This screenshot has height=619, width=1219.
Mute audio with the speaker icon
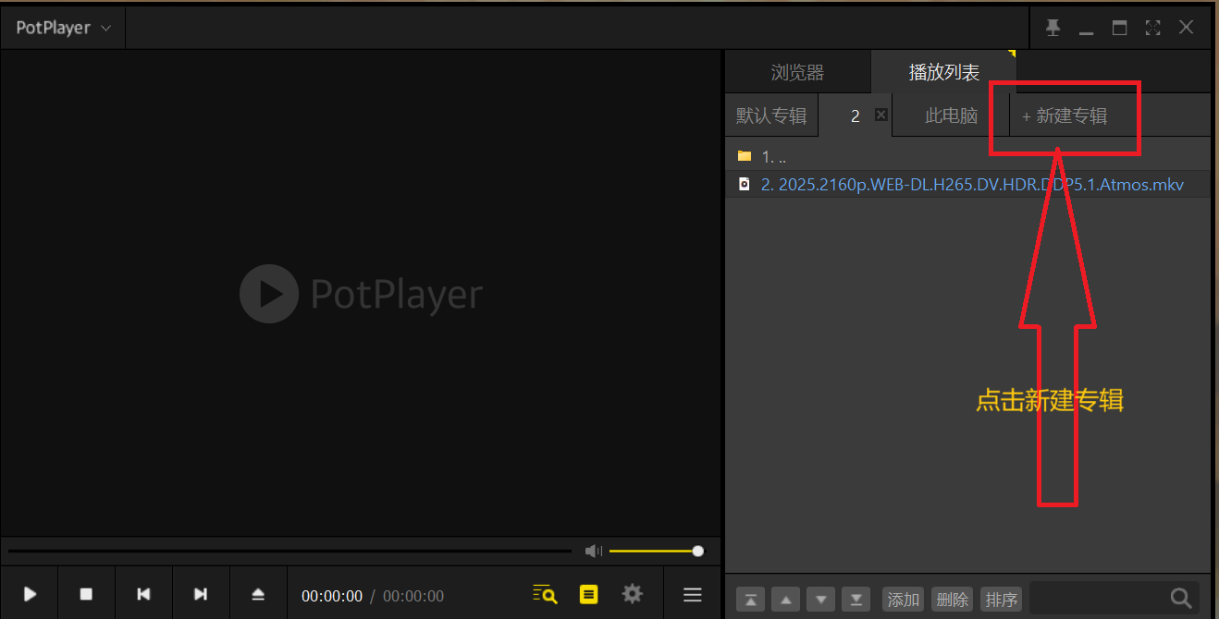[594, 551]
